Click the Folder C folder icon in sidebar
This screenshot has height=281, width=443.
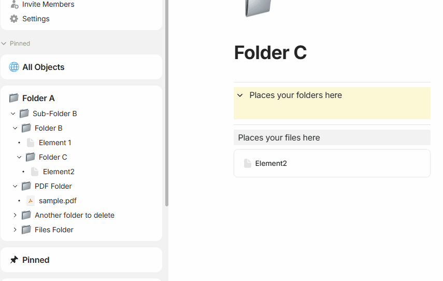pos(31,157)
